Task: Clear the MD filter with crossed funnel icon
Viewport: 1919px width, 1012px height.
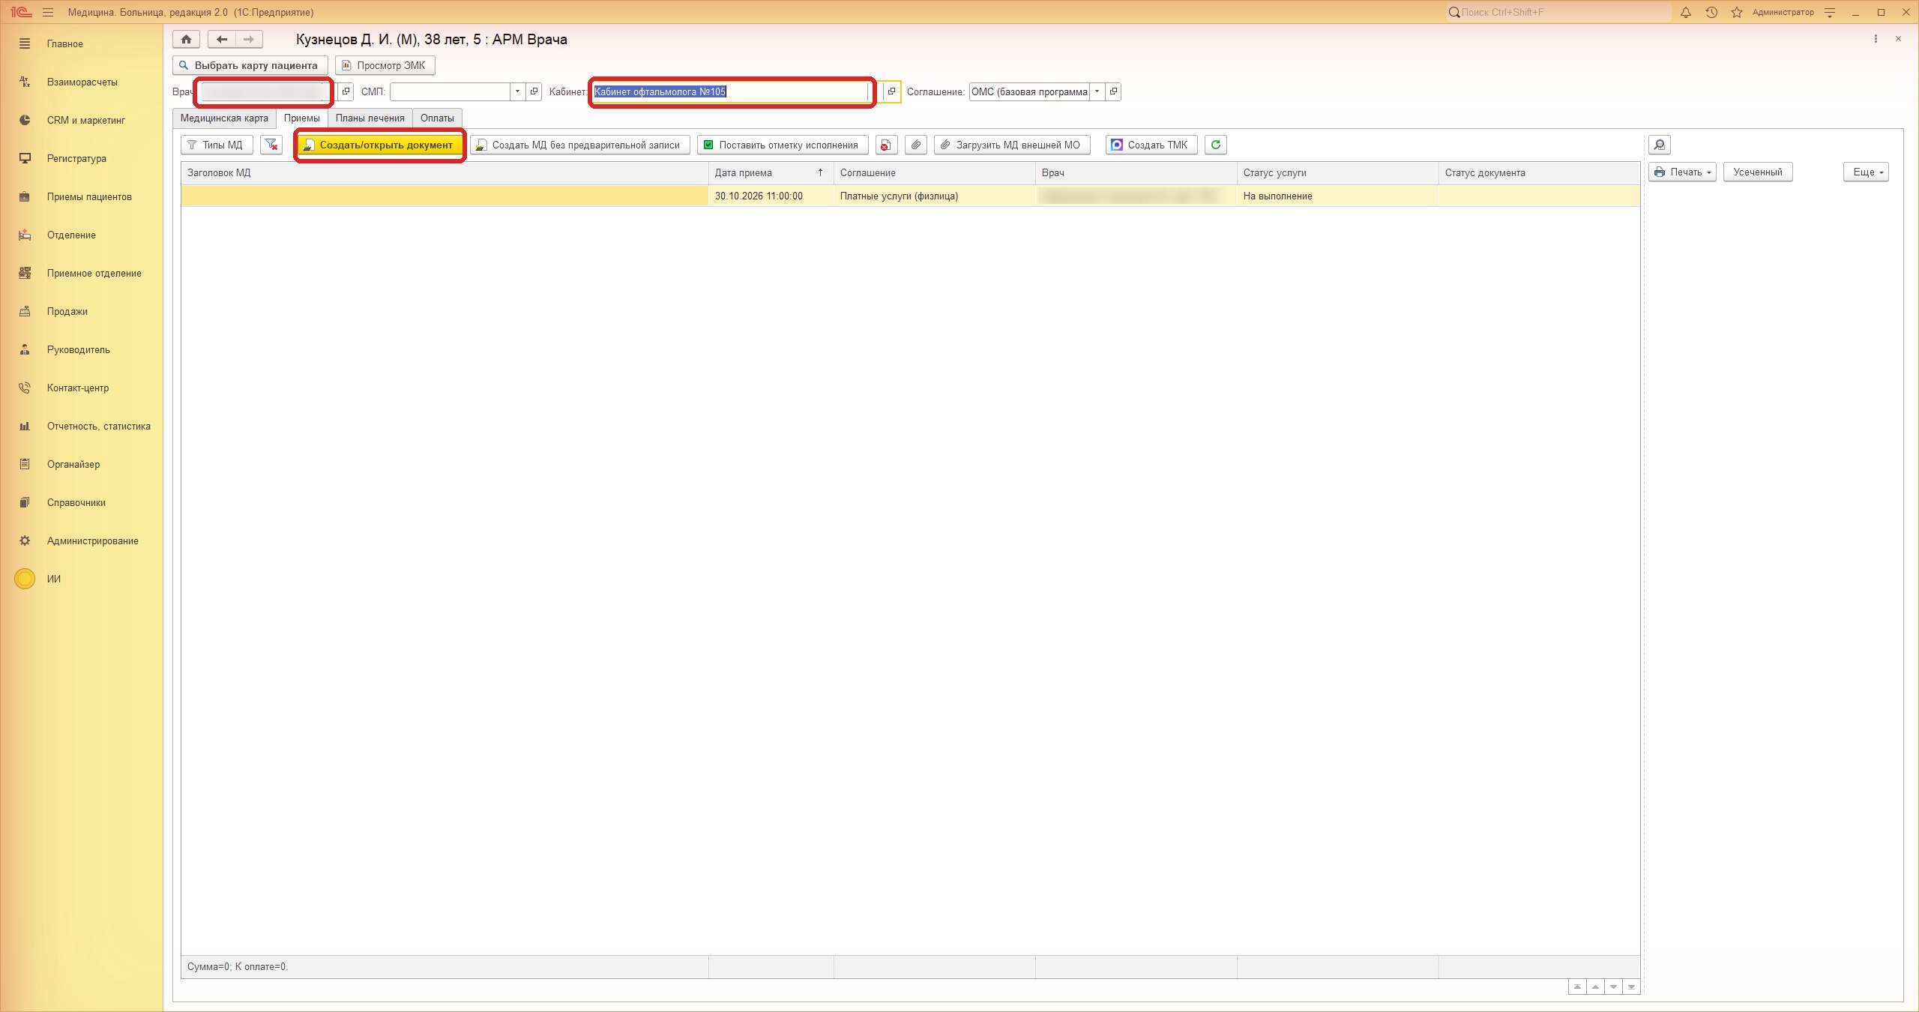Action: click(271, 145)
